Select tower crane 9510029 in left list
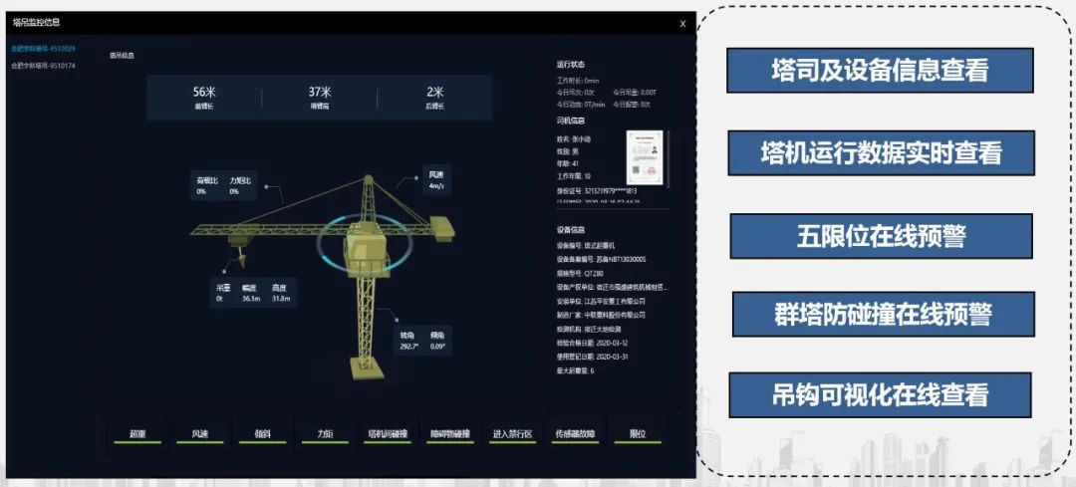This screenshot has height=487, width=1076. pos(43,48)
